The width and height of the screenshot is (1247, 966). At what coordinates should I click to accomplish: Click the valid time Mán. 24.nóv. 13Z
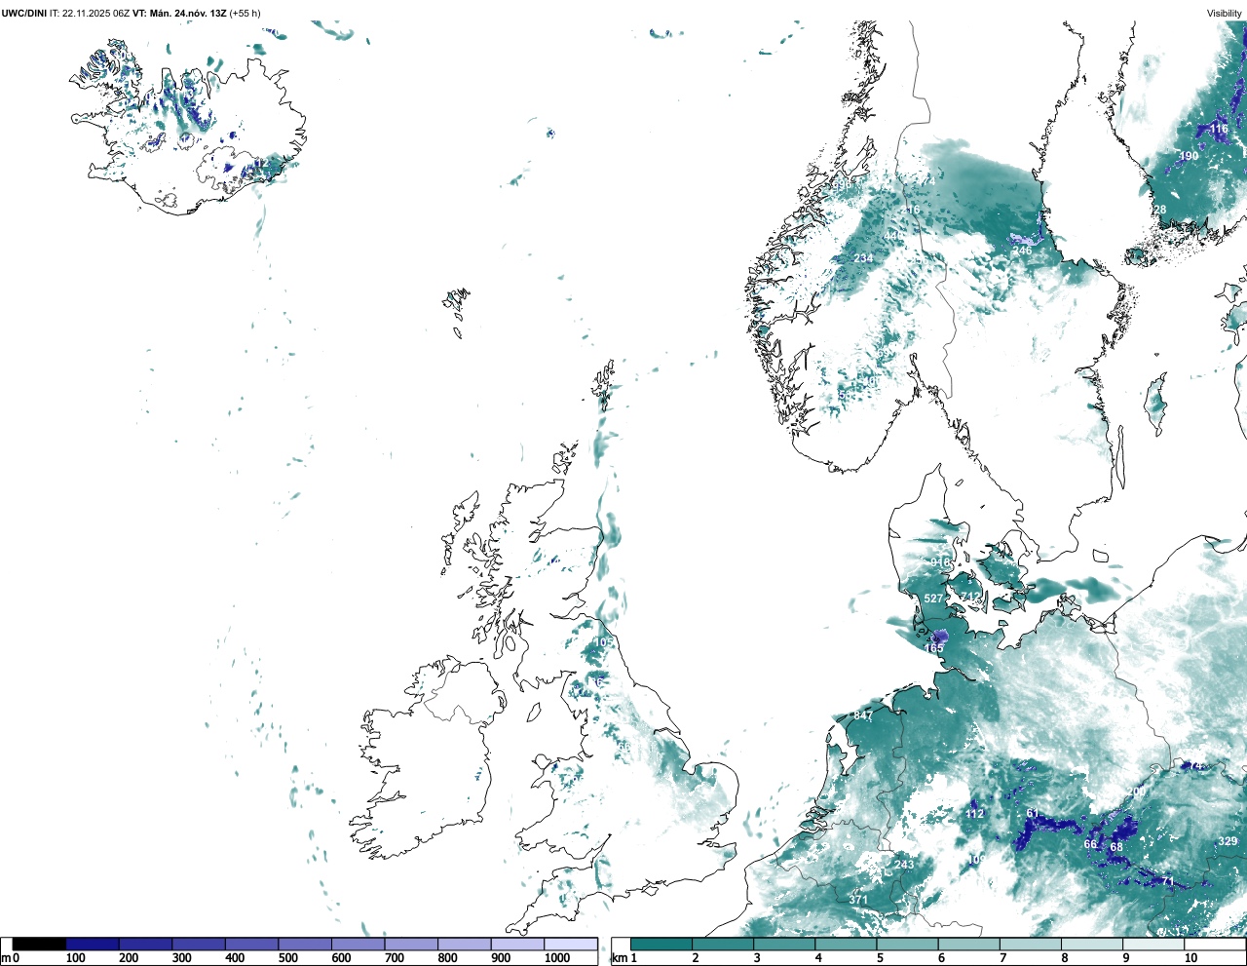186,13
